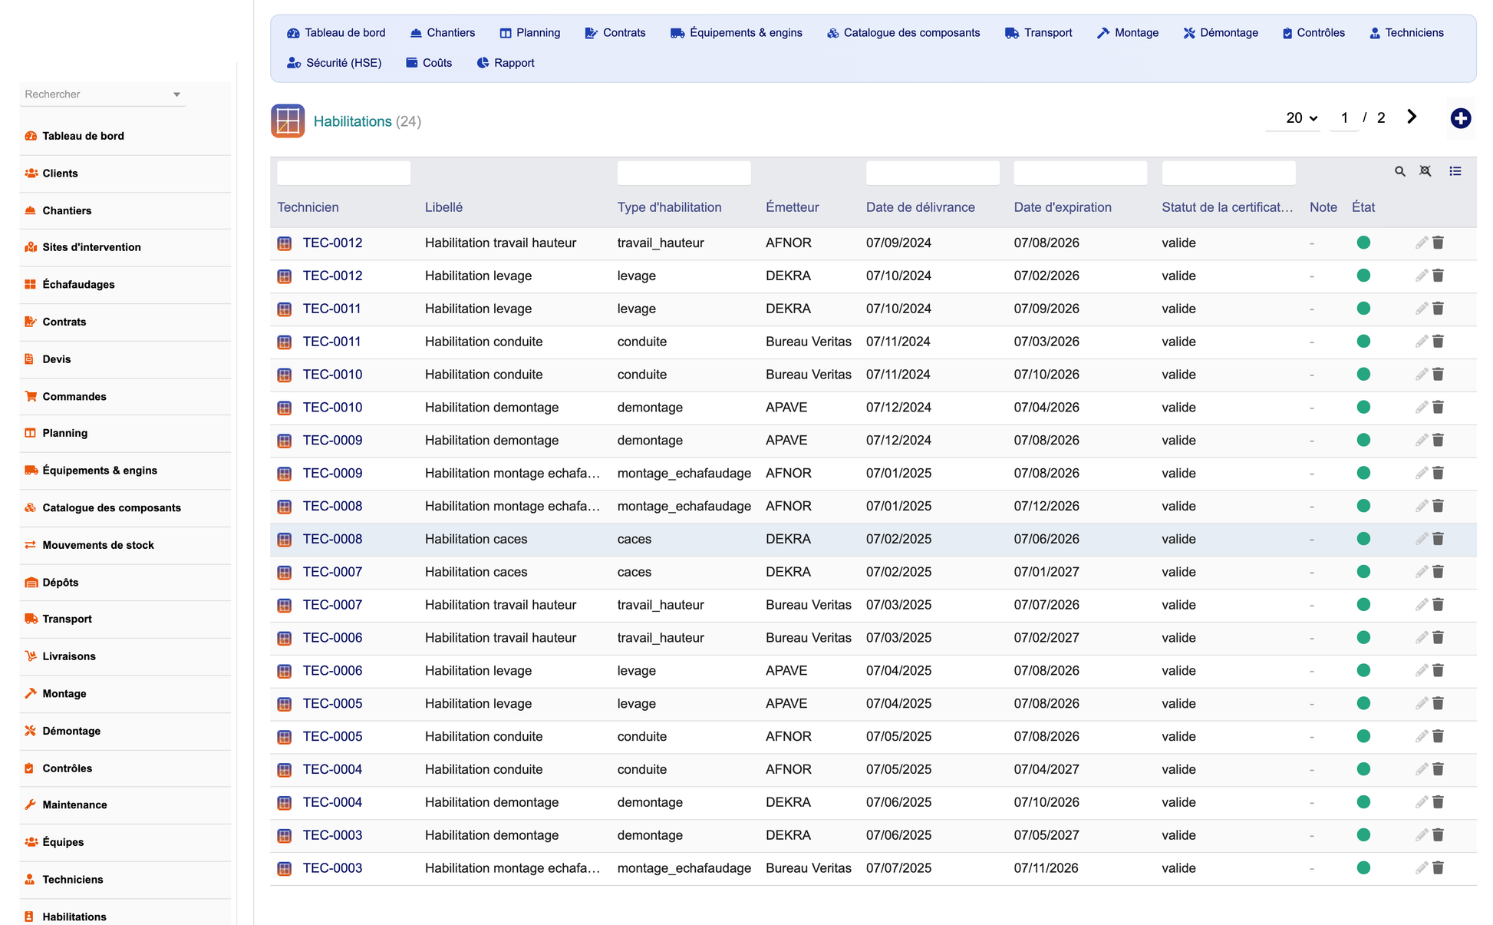Open Équipes in sidebar
Viewport: 1493px width, 925px height.
(x=63, y=842)
